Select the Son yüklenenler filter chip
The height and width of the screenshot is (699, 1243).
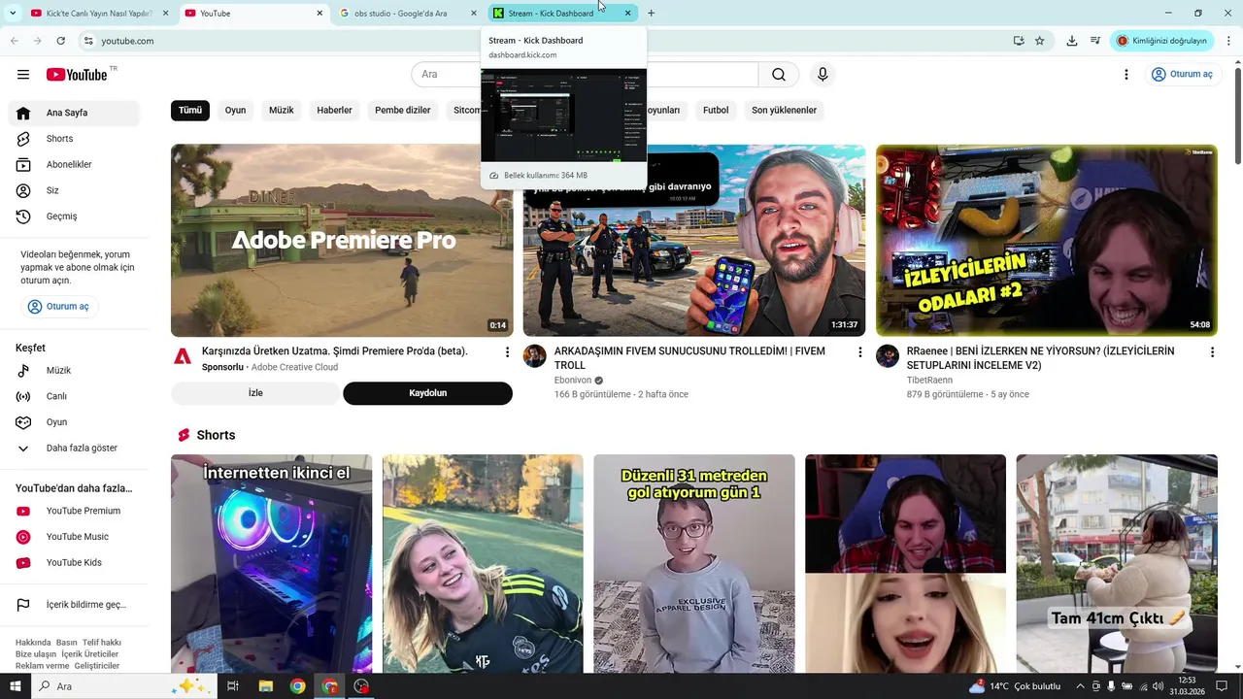[x=784, y=110]
